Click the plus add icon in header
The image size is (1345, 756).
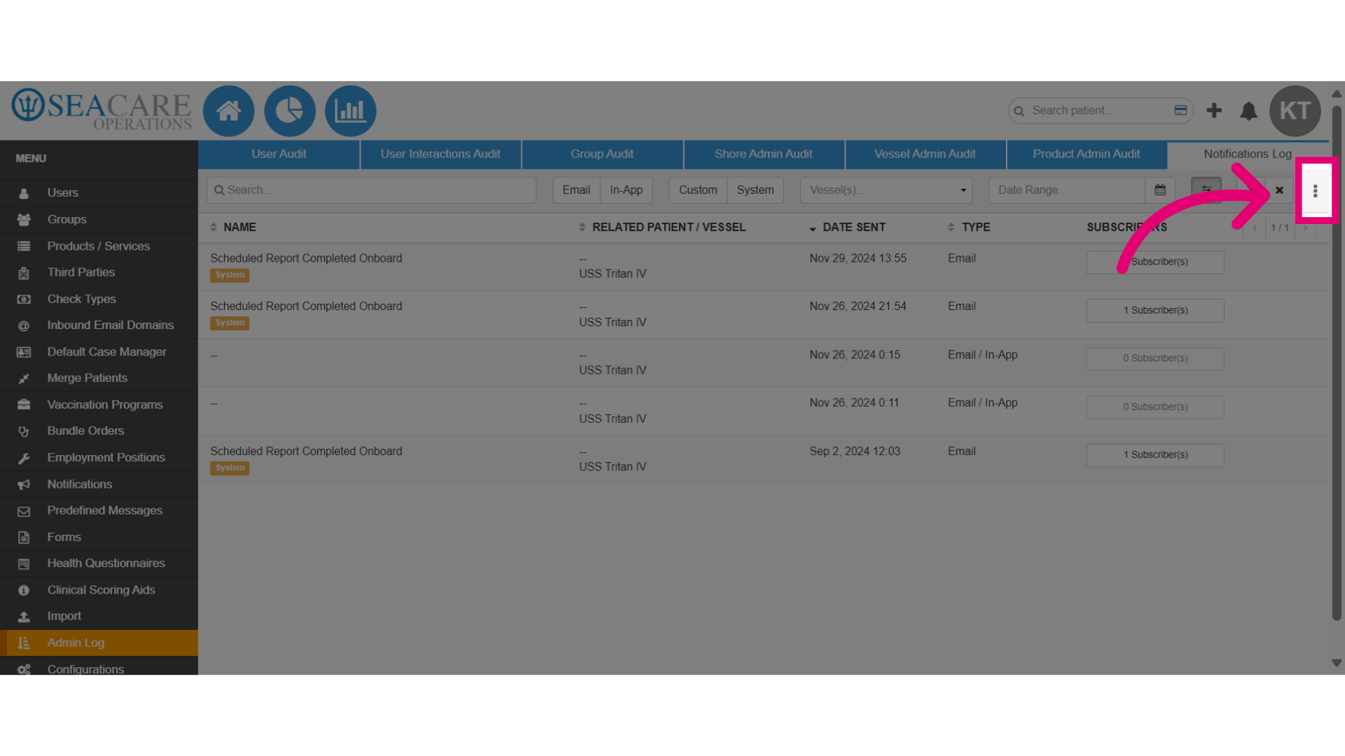(x=1214, y=111)
